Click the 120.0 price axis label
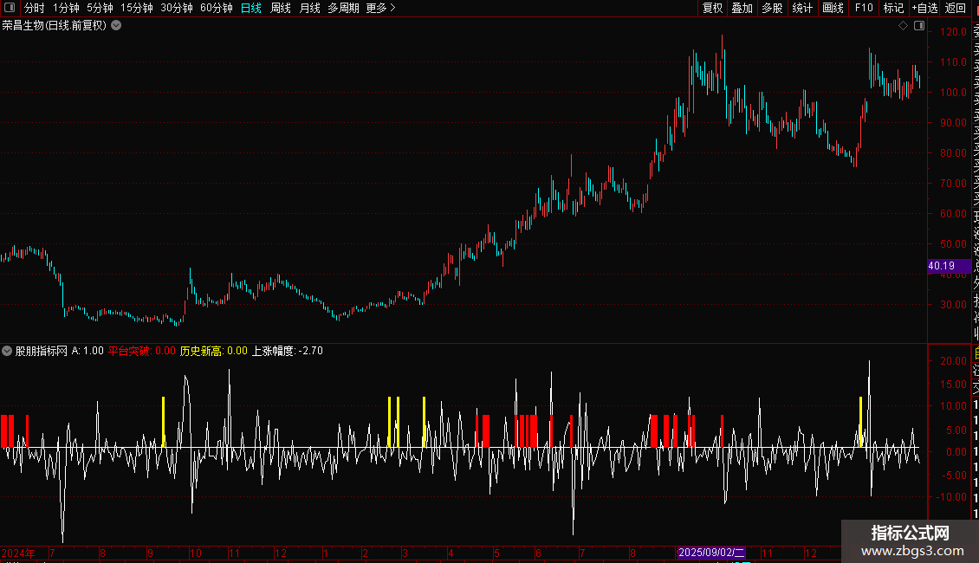Viewport: 979px width, 563px height. pyautogui.click(x=953, y=32)
